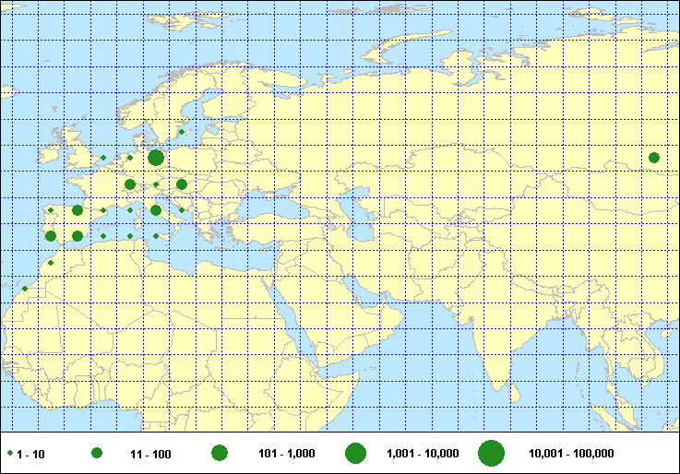Select the green circle marker over Italy
This screenshot has height=474, width=680.
point(156,210)
